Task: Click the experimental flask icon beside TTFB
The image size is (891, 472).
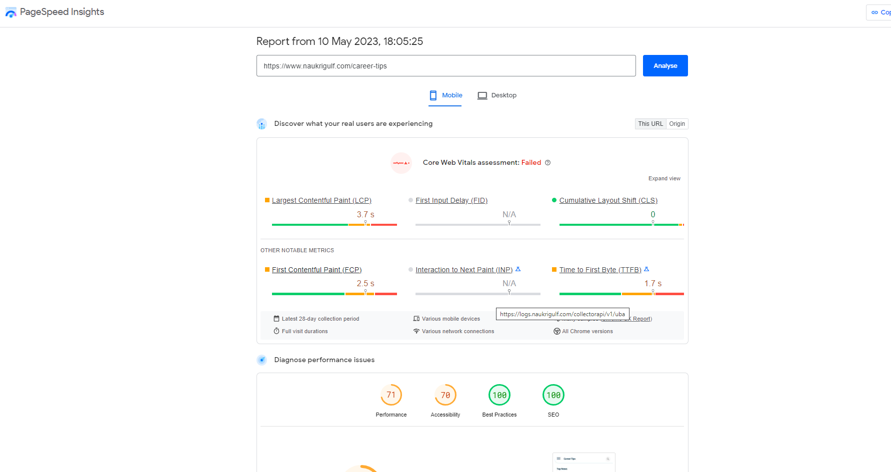Action: click(x=646, y=269)
